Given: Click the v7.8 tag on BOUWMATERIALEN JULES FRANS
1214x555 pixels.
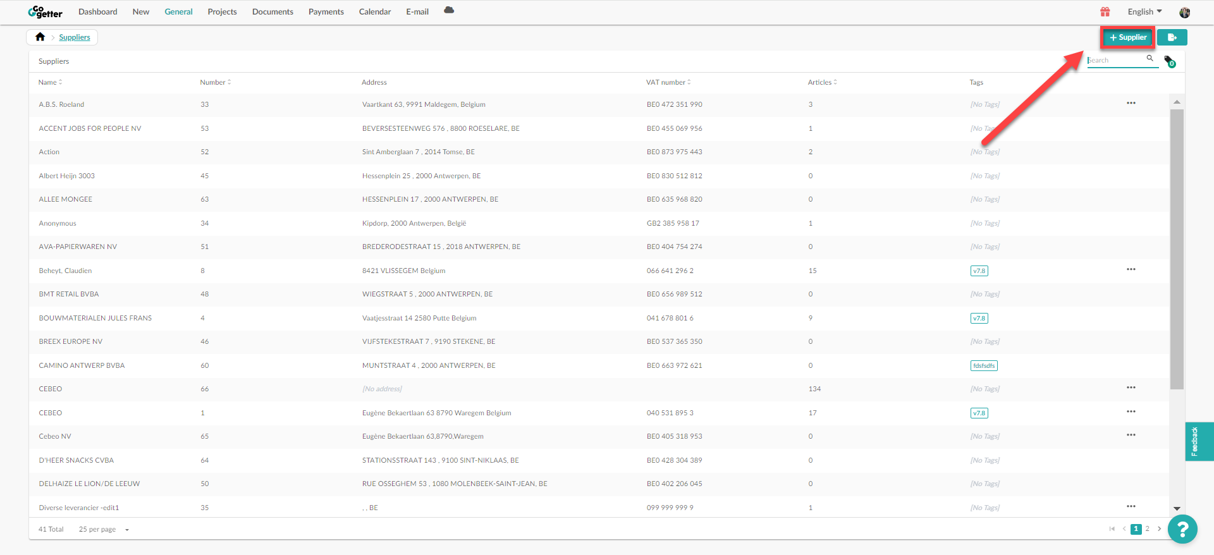Looking at the screenshot, I should (x=979, y=318).
